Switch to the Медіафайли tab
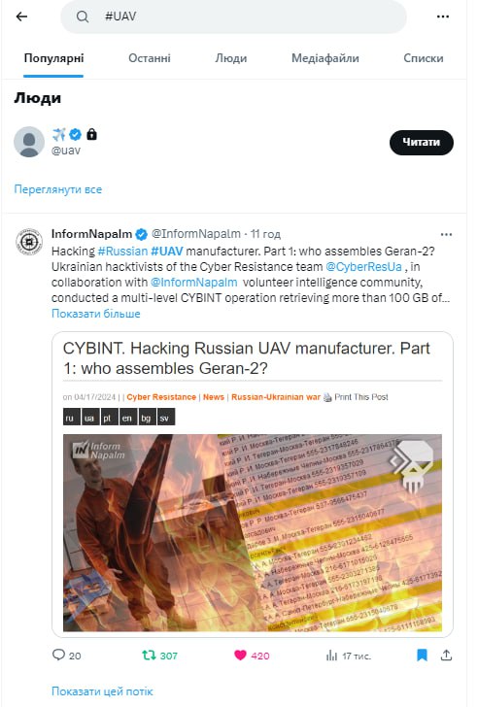 click(x=325, y=58)
